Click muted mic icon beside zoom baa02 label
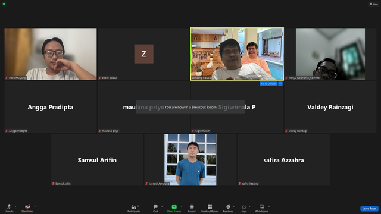Image resolution: width=381 pixels, height=214 pixels. (100, 78)
